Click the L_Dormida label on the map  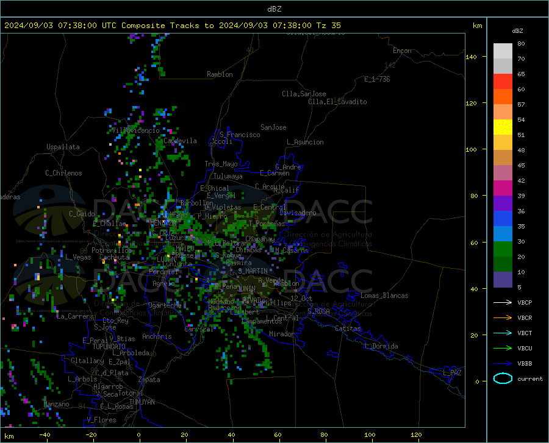[381, 346]
